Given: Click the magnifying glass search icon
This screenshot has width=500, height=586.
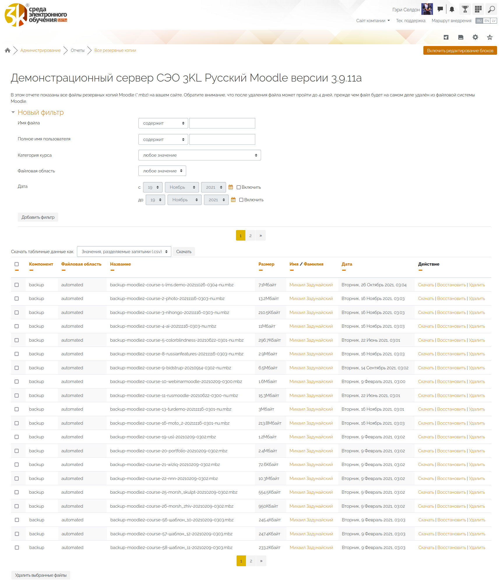Looking at the screenshot, I should pos(491,9).
